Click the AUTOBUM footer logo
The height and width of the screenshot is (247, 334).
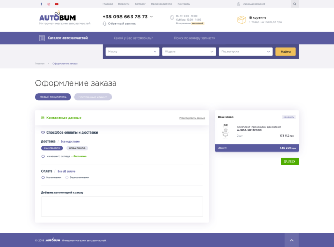[53, 240]
